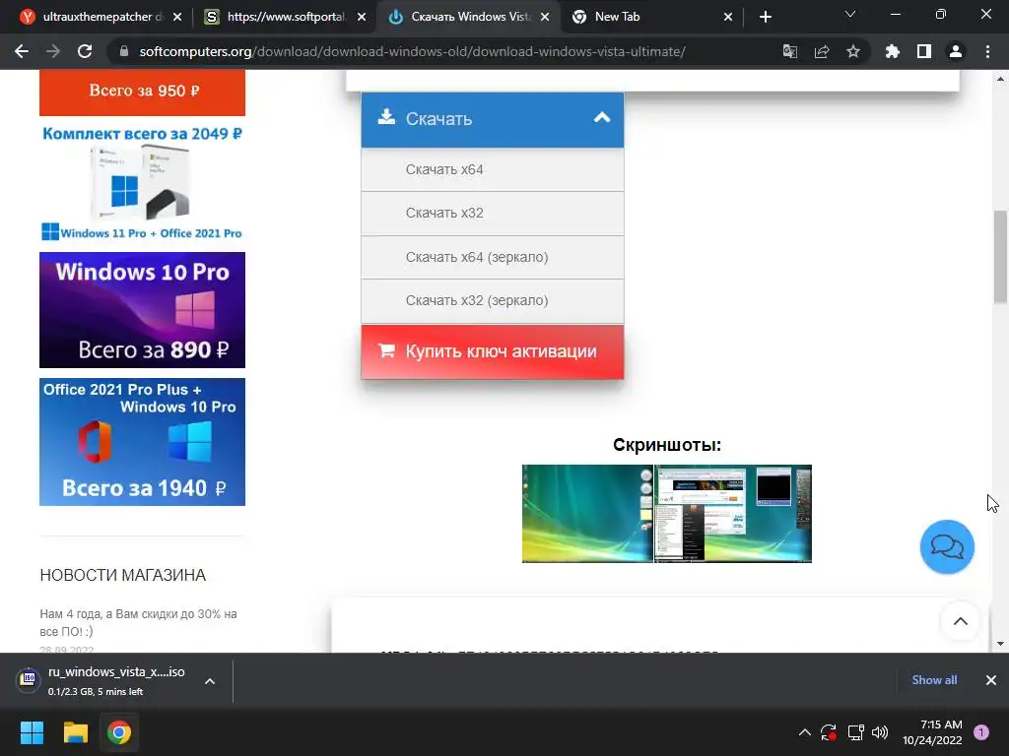Screen dimensions: 1009x756
Task: Click Купить ключ активации button
Action: coord(493,351)
